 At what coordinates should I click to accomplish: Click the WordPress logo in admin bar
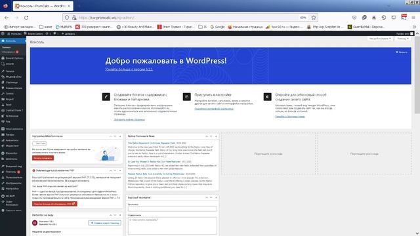click(3, 33)
